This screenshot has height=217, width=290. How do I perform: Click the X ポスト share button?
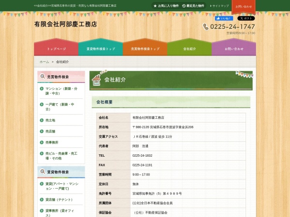(x=246, y=18)
